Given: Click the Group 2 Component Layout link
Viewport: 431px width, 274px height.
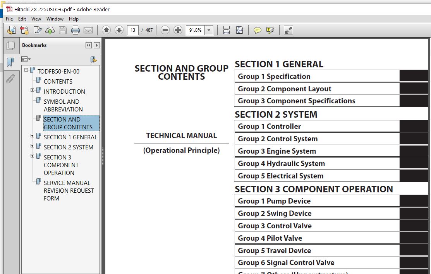Looking at the screenshot, I should (x=285, y=89).
